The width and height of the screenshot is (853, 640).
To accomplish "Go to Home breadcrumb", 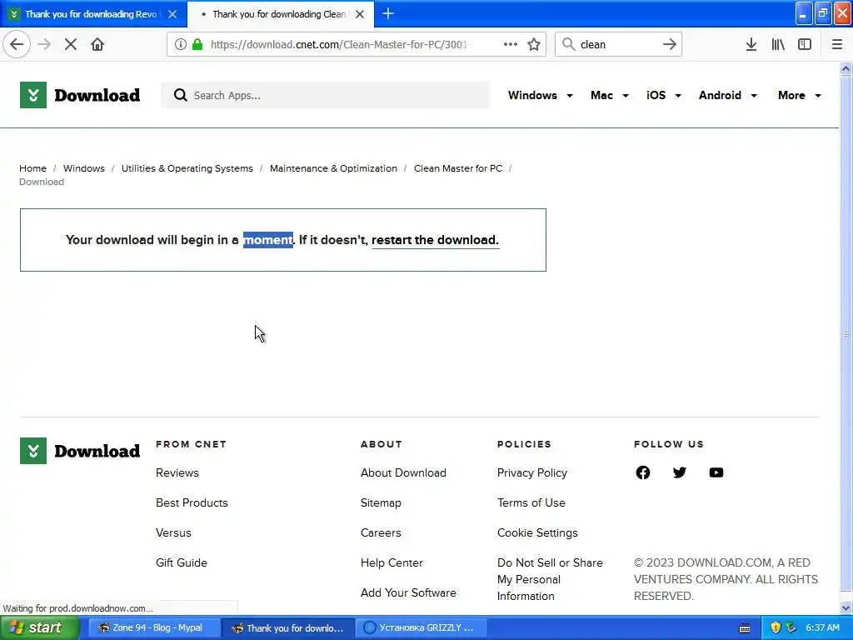I will (x=32, y=168).
